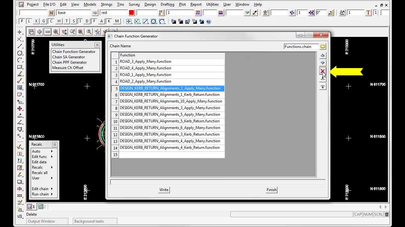Select the circle snap icon in snaps toolbar

coord(153,21)
